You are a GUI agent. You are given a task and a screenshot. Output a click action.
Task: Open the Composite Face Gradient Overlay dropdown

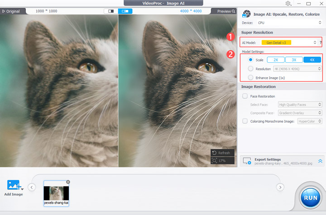300,113
